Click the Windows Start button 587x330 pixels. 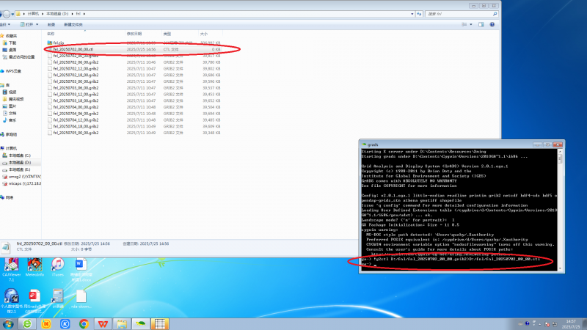(x=8, y=323)
